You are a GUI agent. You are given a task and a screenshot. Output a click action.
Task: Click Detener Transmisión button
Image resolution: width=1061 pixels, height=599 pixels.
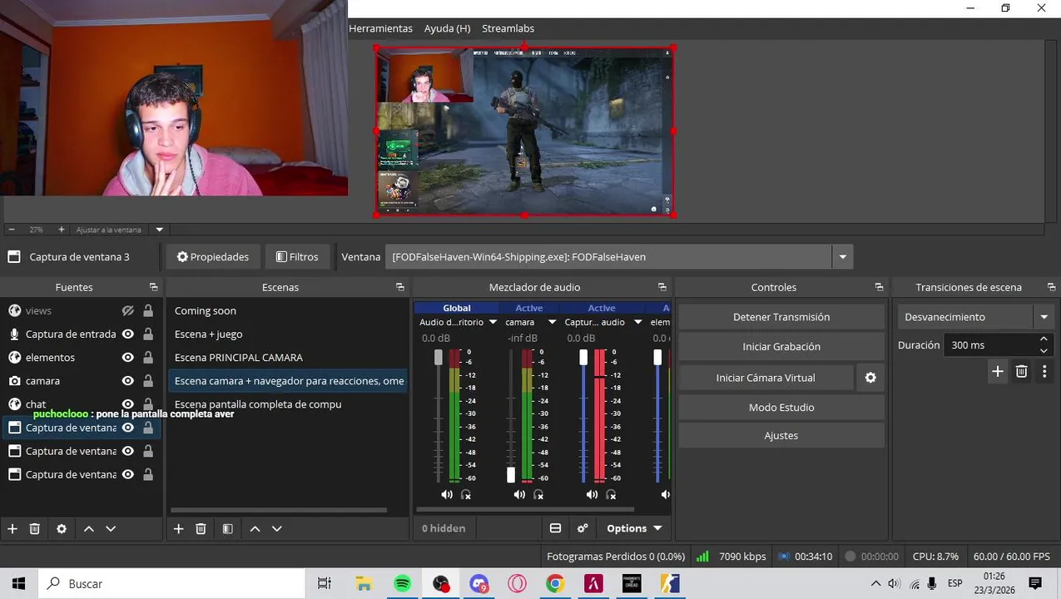click(x=781, y=317)
